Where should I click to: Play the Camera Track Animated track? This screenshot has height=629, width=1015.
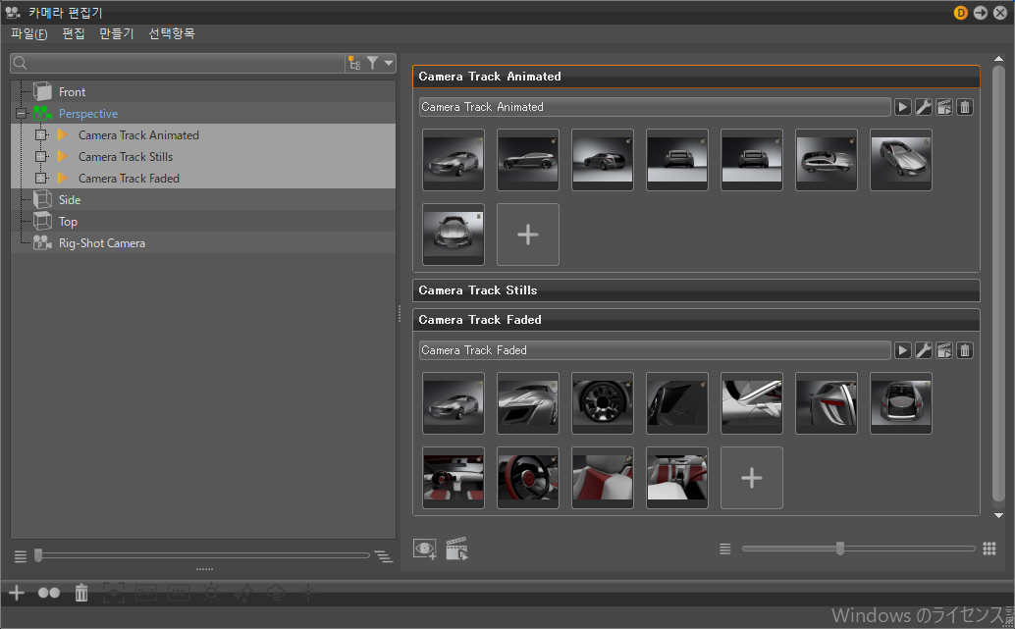pyautogui.click(x=902, y=107)
